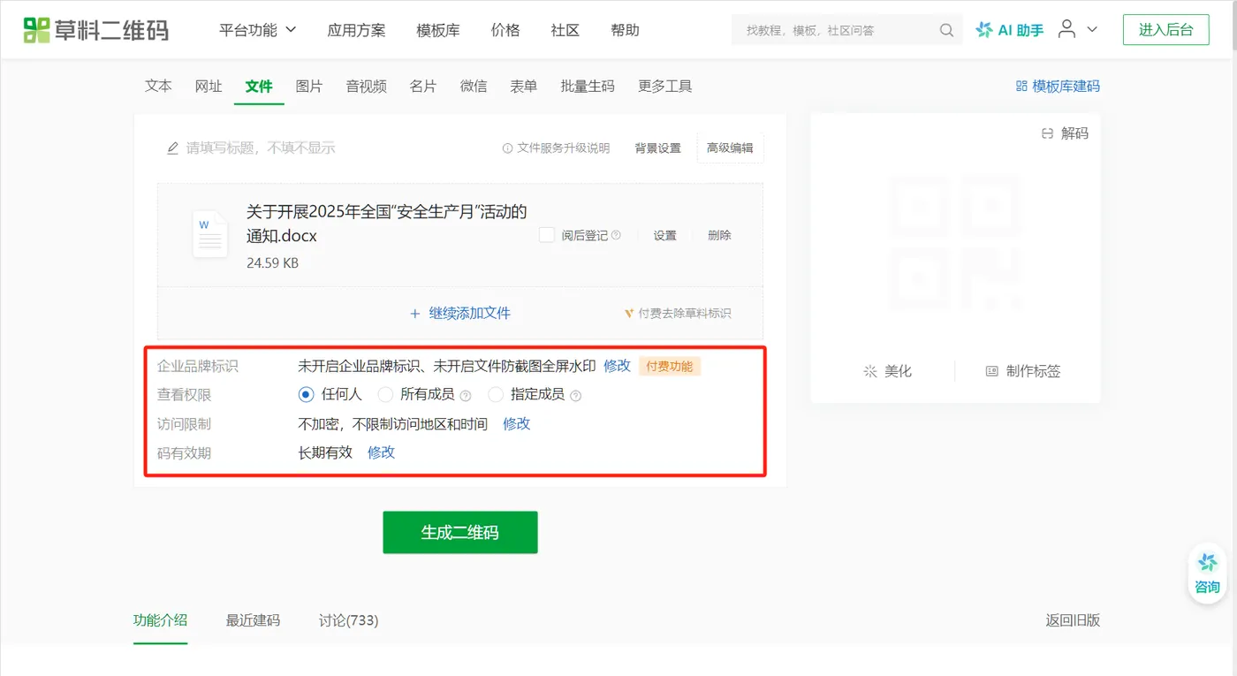
Task: Select the 任何人 radio button
Action: [307, 394]
